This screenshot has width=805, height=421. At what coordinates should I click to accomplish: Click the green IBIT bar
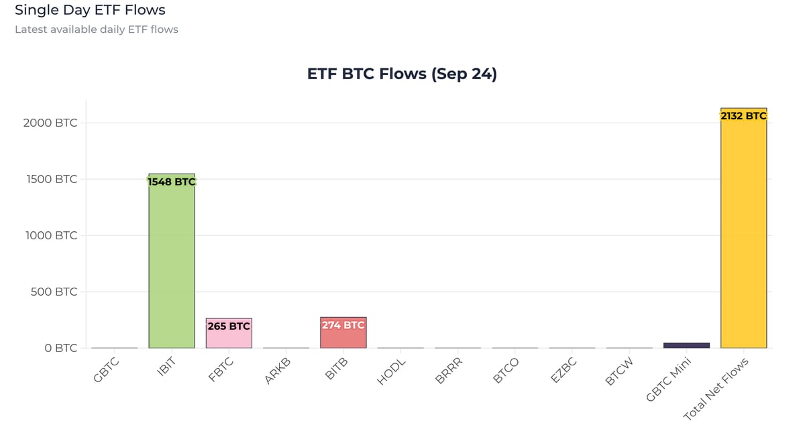(172, 268)
